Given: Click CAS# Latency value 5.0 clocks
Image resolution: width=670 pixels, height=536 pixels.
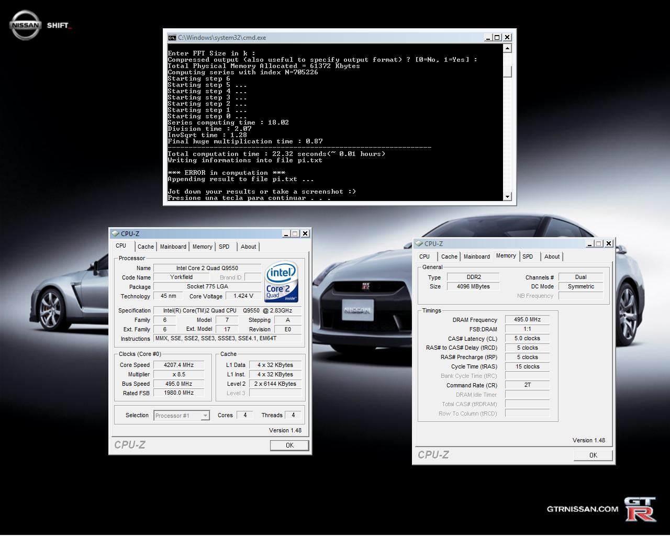Looking at the screenshot, I should [x=527, y=338].
